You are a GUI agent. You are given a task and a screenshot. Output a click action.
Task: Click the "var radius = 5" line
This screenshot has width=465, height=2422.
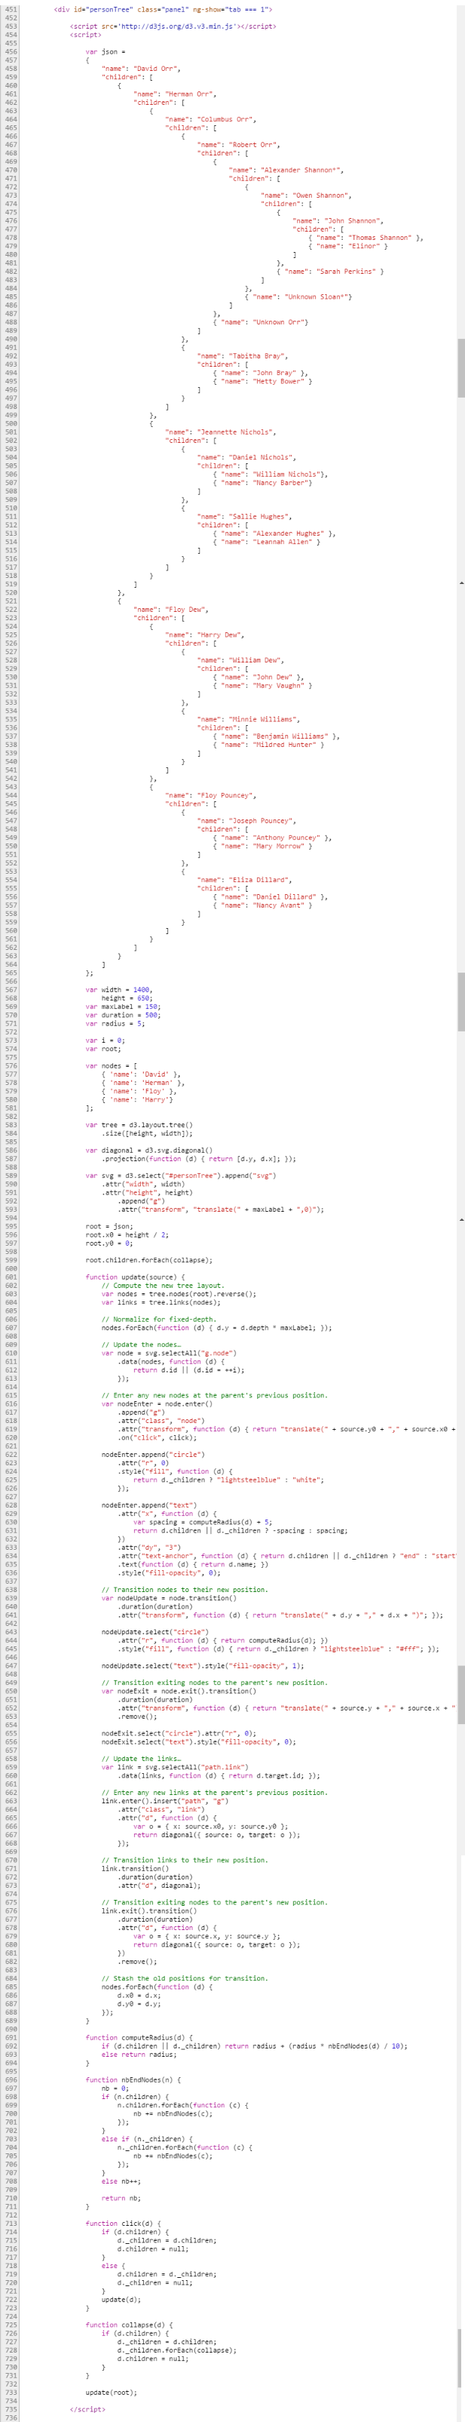[115, 1025]
